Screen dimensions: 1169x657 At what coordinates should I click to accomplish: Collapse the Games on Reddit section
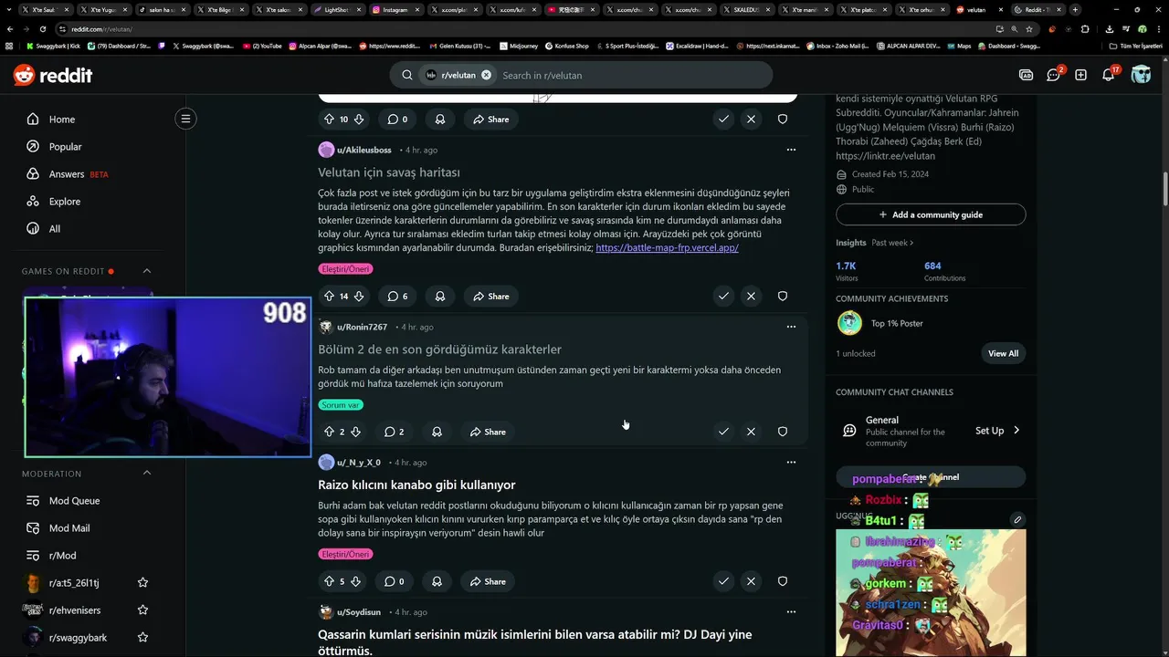pos(146,271)
